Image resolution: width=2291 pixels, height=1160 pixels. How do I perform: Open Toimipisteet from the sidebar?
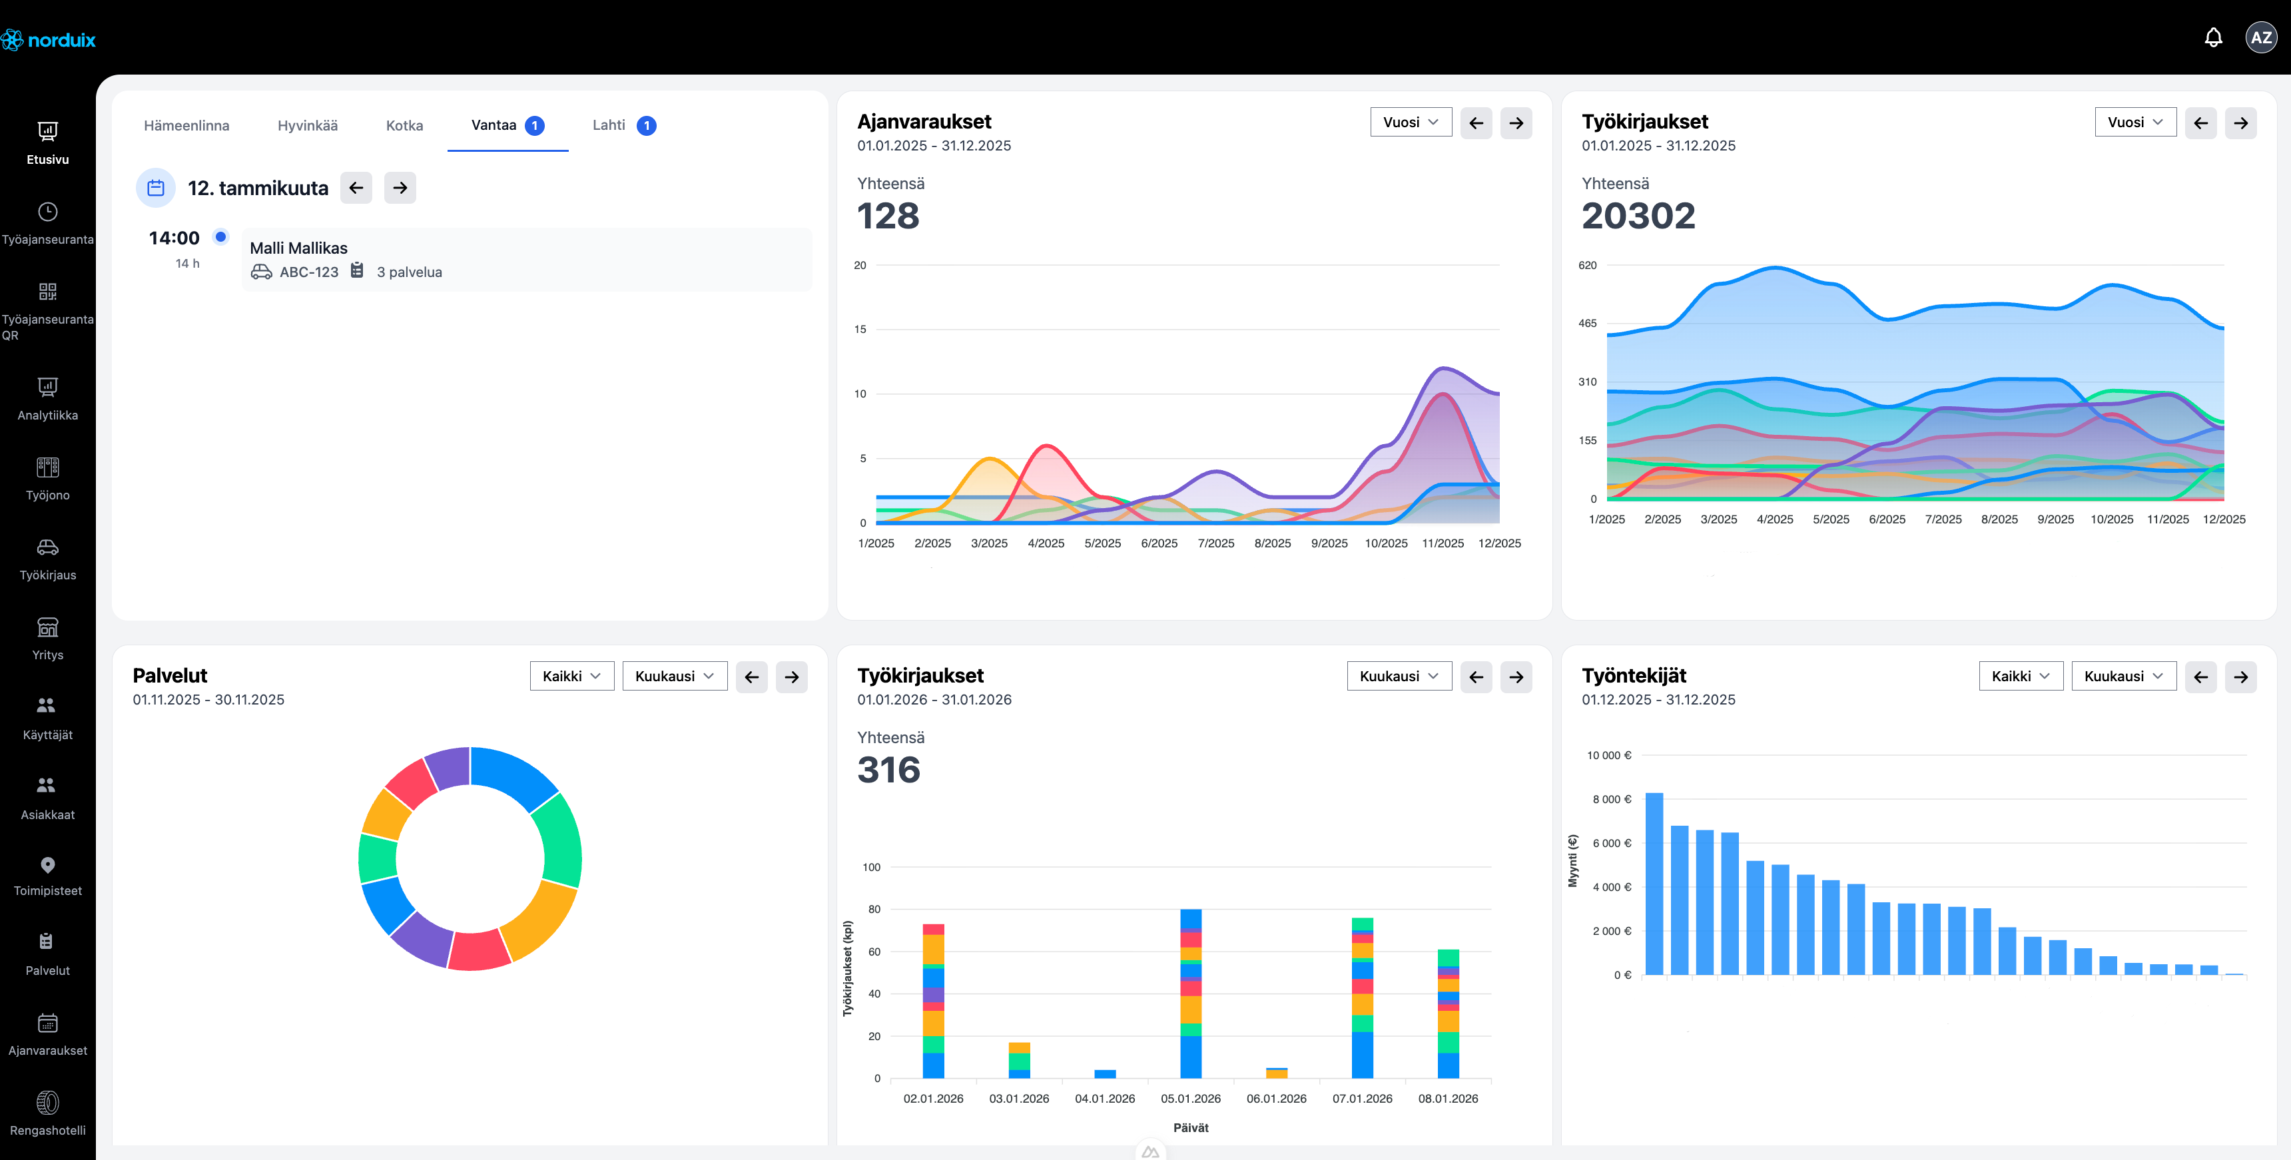pos(48,876)
